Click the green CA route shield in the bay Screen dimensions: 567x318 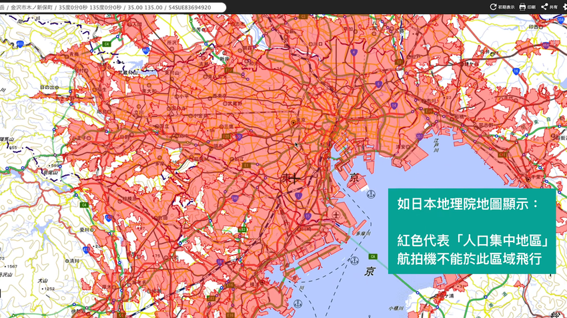pyautogui.click(x=374, y=257)
